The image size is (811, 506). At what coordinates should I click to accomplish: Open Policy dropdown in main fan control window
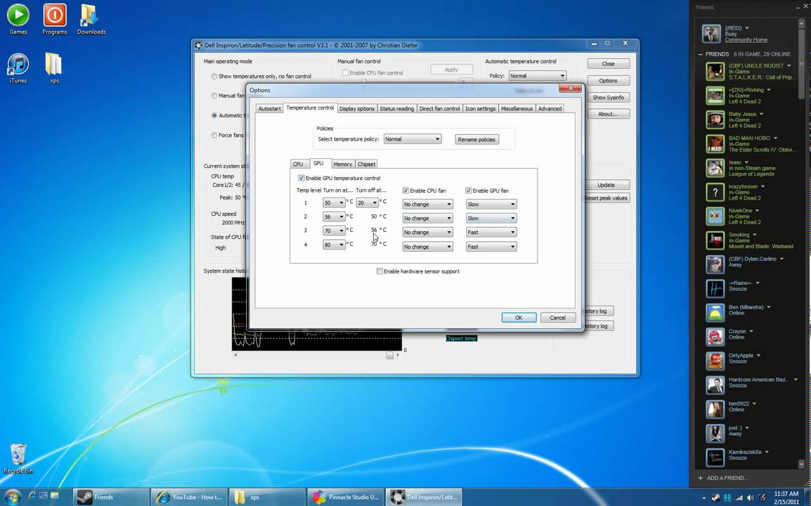tap(538, 75)
